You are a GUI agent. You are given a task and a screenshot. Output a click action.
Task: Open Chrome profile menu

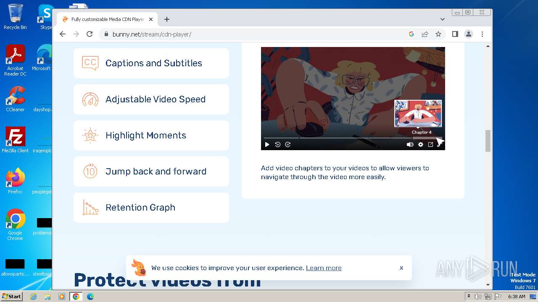tap(469, 34)
